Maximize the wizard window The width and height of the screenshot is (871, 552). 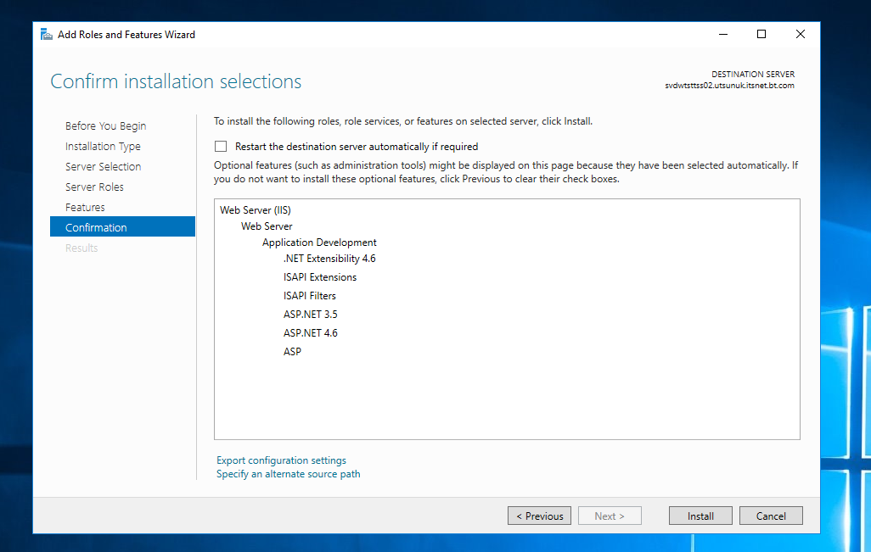761,35
